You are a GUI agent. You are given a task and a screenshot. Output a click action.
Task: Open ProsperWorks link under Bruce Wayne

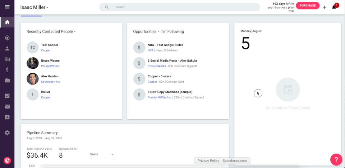coord(50,66)
